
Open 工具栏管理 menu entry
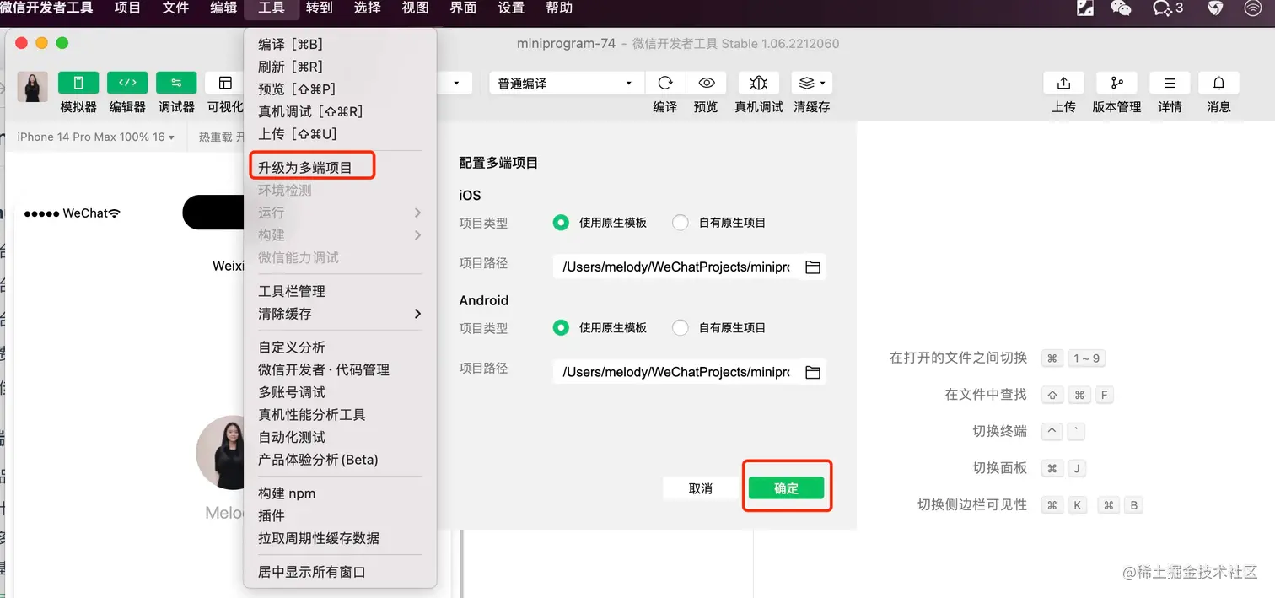(340, 291)
